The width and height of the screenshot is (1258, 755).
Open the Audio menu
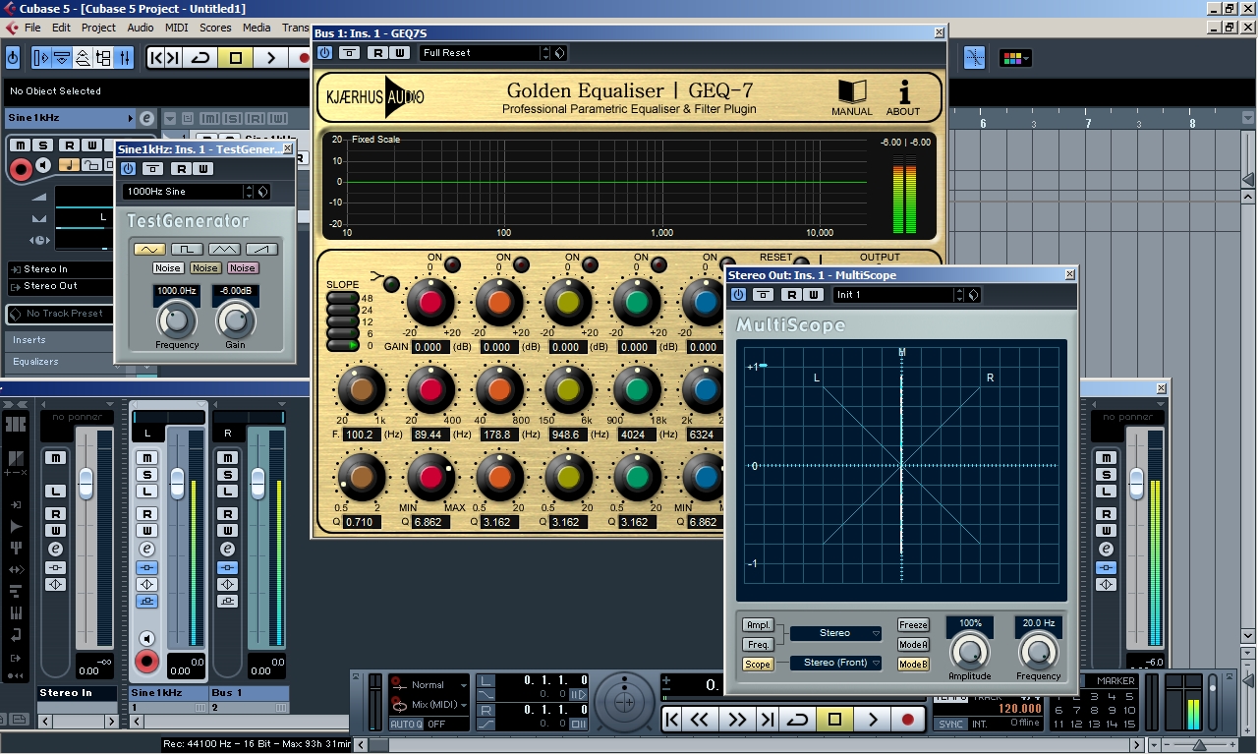coord(141,28)
